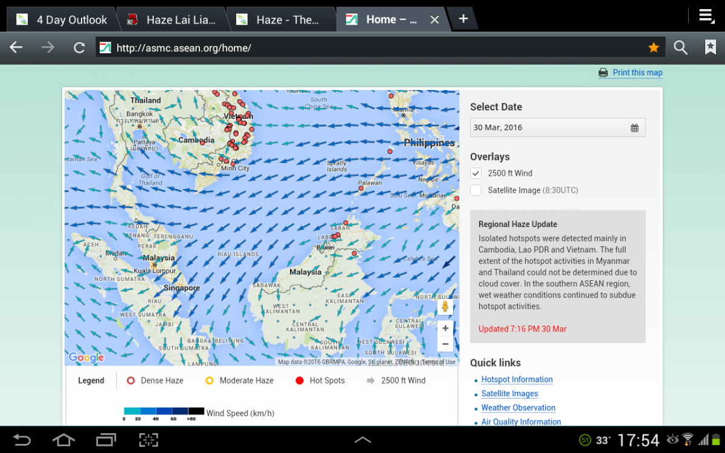Open the Android screenshot capture icon

coord(147,440)
